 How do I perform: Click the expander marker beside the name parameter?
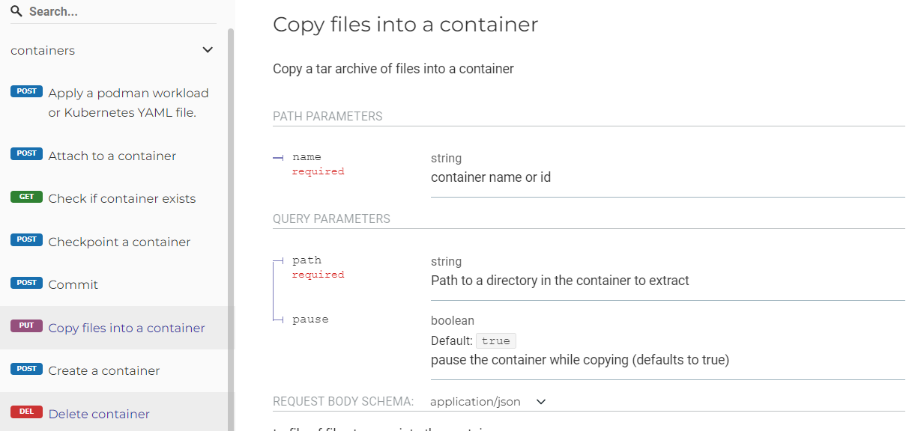tap(277, 156)
